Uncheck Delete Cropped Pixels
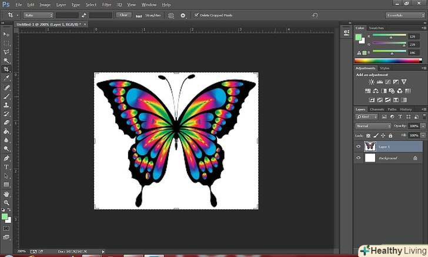428x257 pixels. coord(196,15)
